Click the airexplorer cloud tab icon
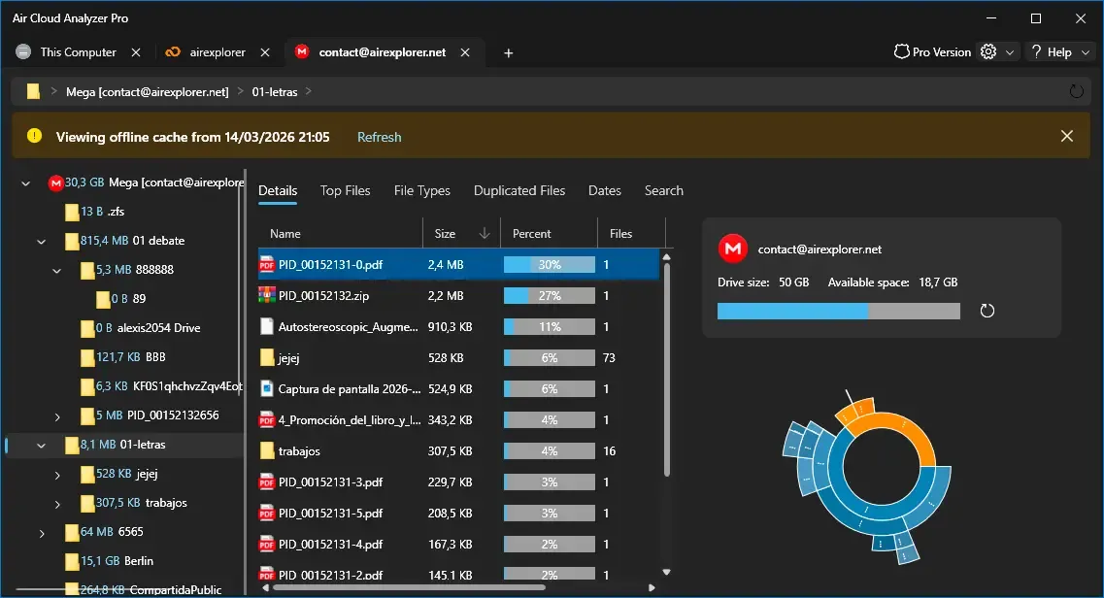The height and width of the screenshot is (598, 1104). pyautogui.click(x=173, y=52)
